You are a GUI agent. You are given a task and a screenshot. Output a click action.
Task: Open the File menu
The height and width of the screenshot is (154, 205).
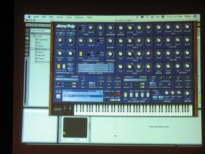coord(44,17)
